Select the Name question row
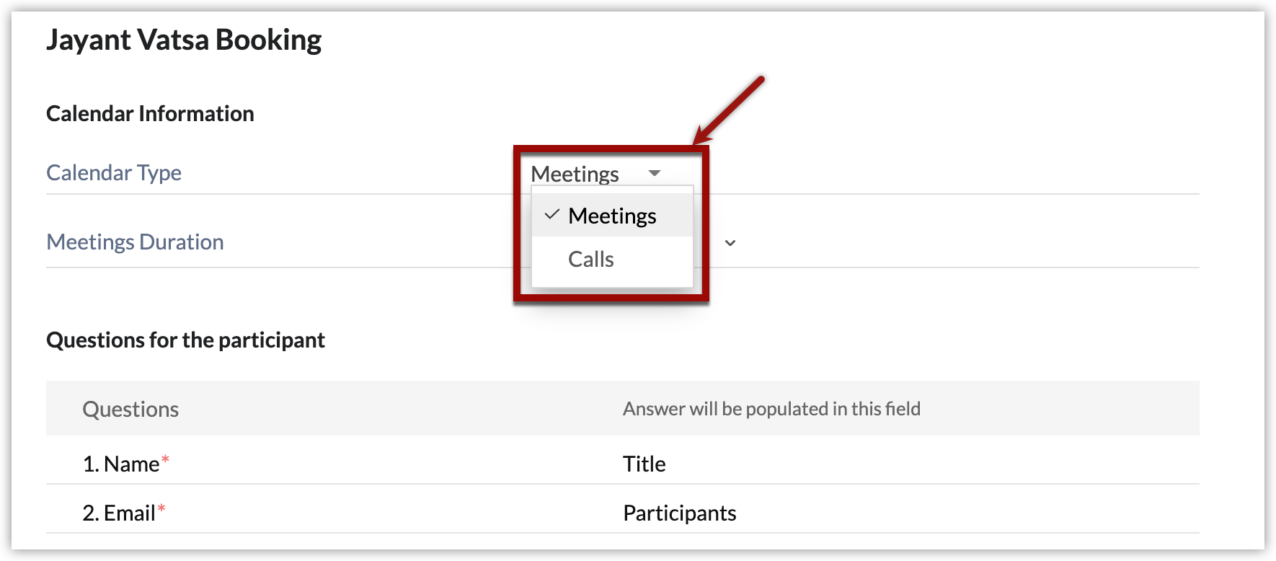This screenshot has height=561, width=1276. 121,464
